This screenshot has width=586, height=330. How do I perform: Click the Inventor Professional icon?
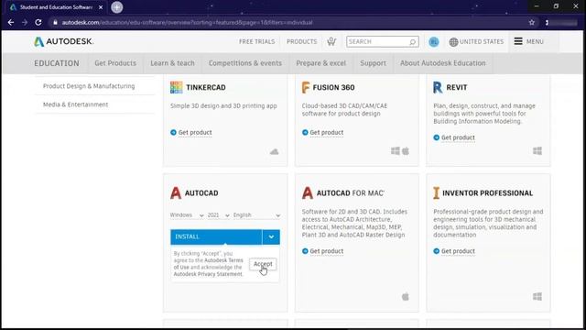tap(436, 193)
